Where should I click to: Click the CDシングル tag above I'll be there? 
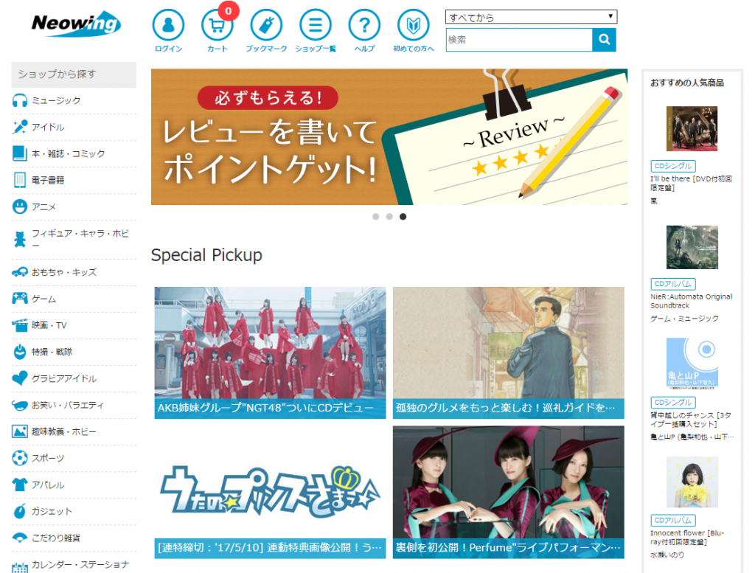tap(673, 166)
